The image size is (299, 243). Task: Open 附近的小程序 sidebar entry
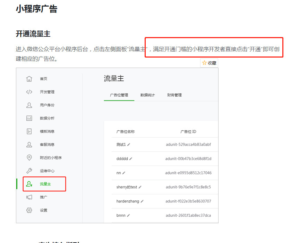pyautogui.click(x=51, y=158)
